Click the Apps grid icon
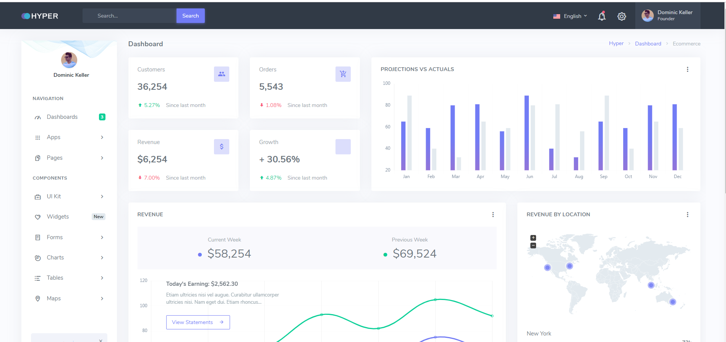The image size is (726, 342). pos(38,138)
